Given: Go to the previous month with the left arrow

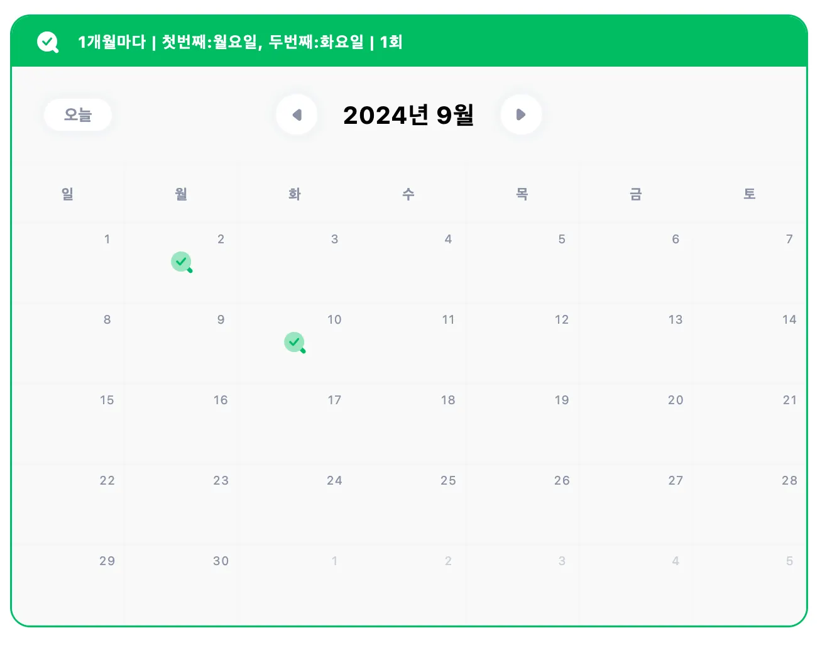Looking at the screenshot, I should coord(297,114).
